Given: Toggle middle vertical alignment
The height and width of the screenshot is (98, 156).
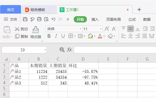Looking at the screenshot, I should [131, 29].
